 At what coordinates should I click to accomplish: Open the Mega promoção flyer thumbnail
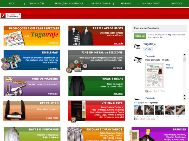click(154, 76)
